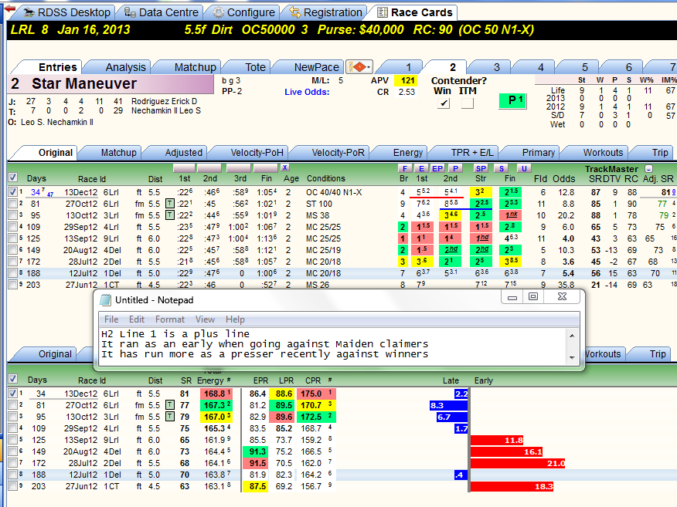Sort by the Days column header
Image resolution: width=677 pixels, height=507 pixels.
(36, 178)
